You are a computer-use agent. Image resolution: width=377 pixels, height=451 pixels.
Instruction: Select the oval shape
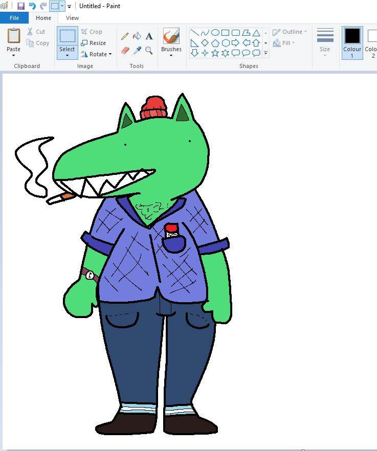215,32
